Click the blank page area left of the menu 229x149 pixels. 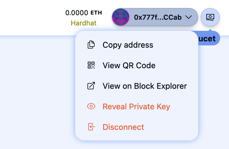[37, 91]
